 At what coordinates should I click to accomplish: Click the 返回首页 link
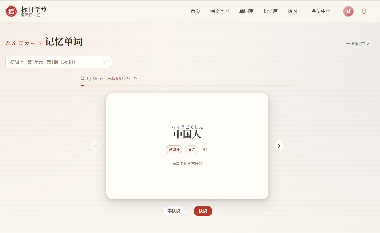point(357,44)
